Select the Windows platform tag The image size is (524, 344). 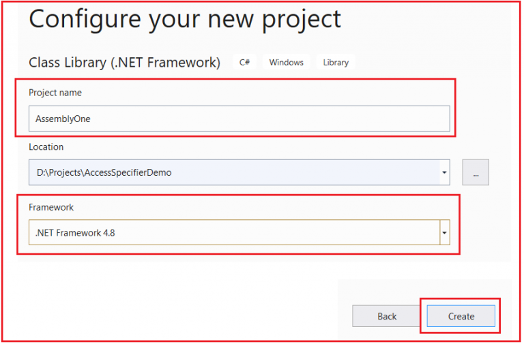(287, 63)
